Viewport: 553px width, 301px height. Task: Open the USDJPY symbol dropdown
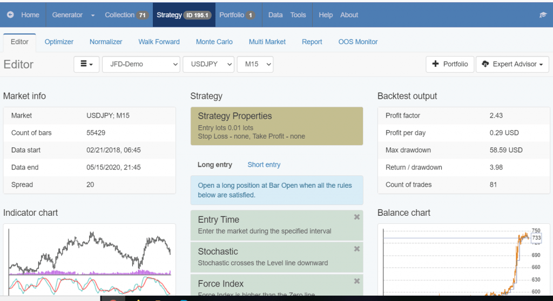point(208,64)
